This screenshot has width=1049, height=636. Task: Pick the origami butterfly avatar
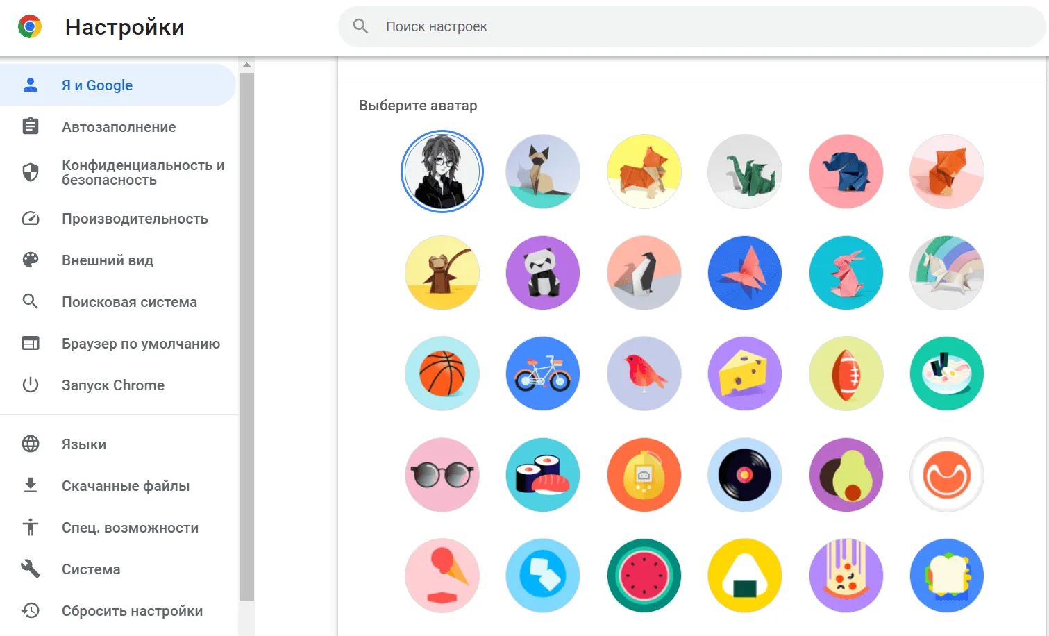[x=745, y=273]
